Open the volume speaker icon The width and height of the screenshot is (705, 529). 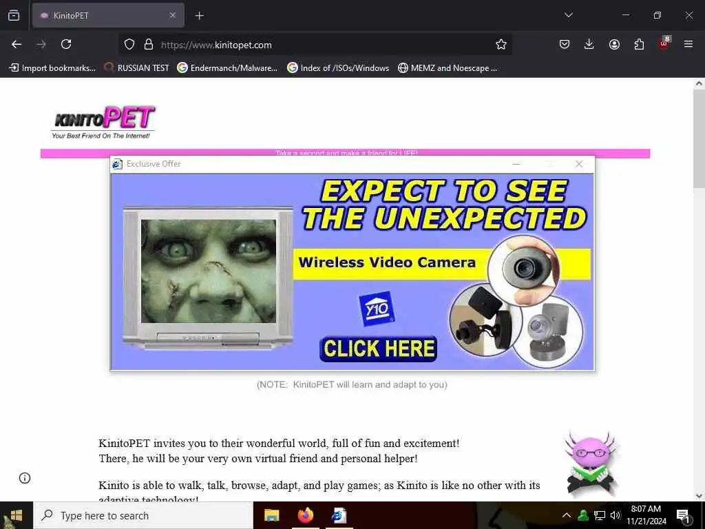tap(615, 515)
